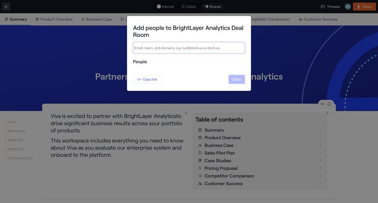Viewport: 378px width, 203px height.
Task: Click the Summary tab's page icon
Action: pos(6,19)
